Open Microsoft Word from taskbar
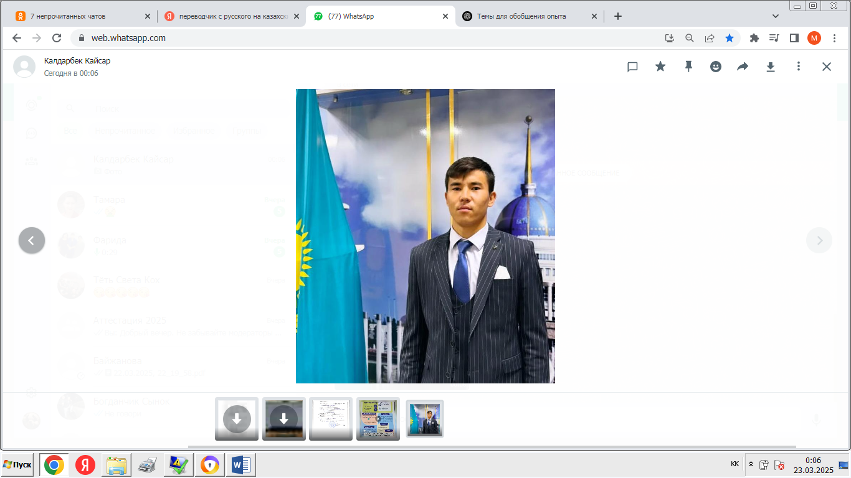Screen dimensions: 851x478 tap(241, 465)
